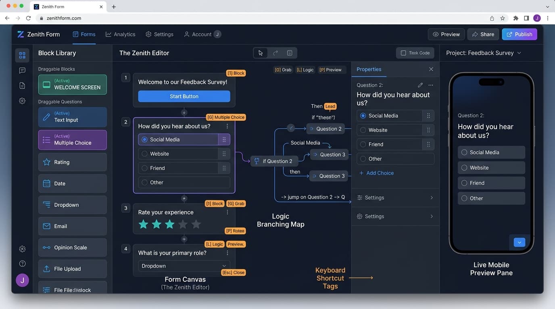Click the Add Choice link
Screen dimensions: 555x309
[376, 173]
